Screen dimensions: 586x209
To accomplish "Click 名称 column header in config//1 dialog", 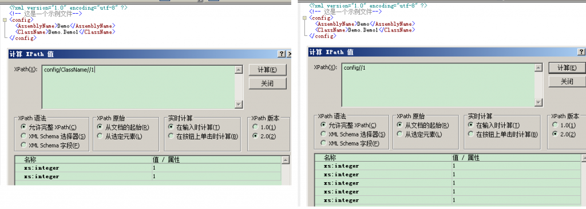I will pyautogui.click(x=383, y=158).
